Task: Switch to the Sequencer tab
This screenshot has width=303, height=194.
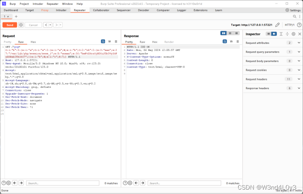Action: click(124, 10)
